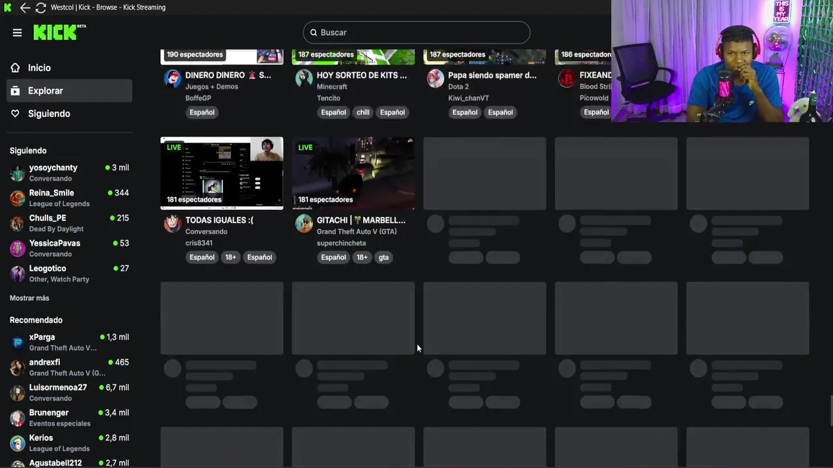Click Conversando category under cris8341 stream
The width and height of the screenshot is (833, 468).
tap(206, 231)
